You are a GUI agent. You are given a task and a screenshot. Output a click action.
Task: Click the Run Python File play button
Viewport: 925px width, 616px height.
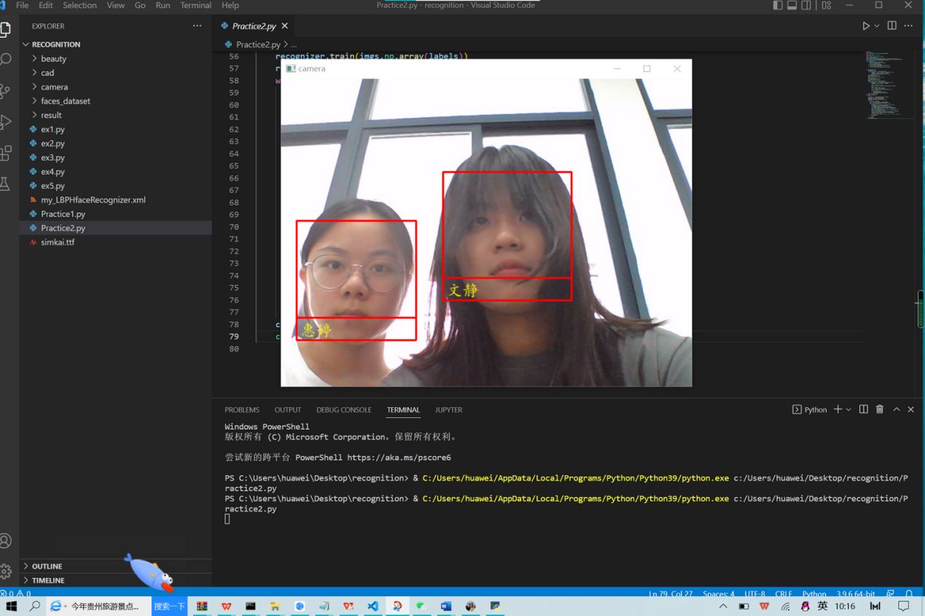pyautogui.click(x=865, y=26)
